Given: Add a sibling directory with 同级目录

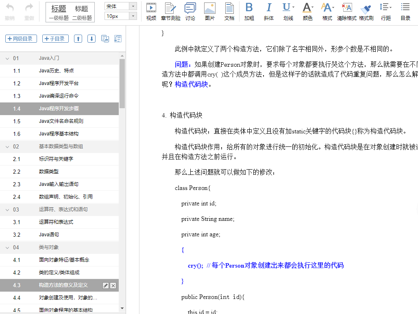Looking at the screenshot, I should (x=21, y=39).
